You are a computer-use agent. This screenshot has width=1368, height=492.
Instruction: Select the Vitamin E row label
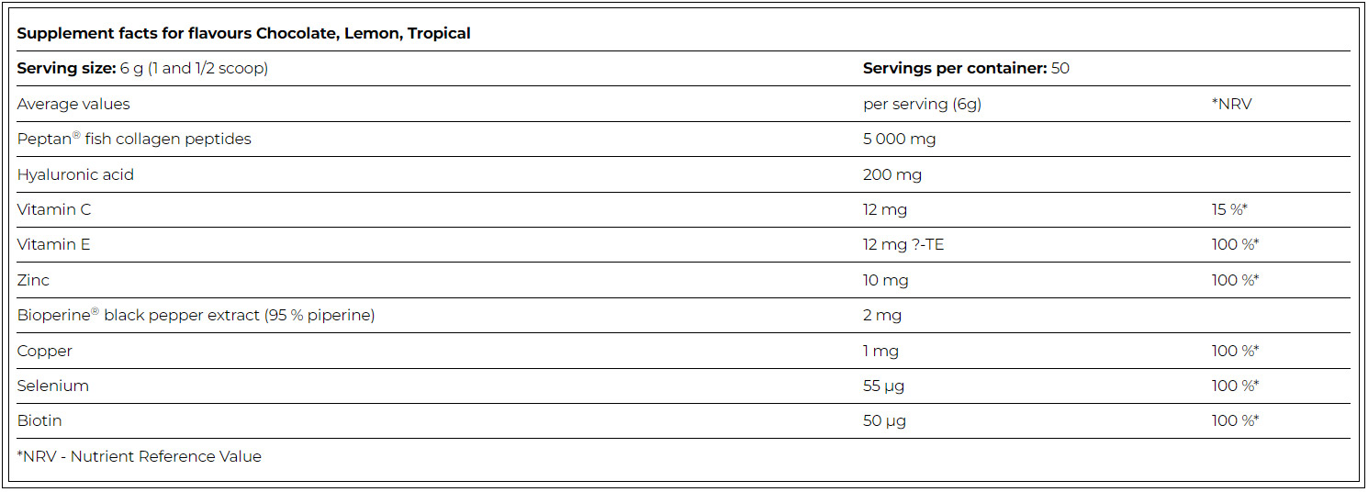tap(53, 244)
